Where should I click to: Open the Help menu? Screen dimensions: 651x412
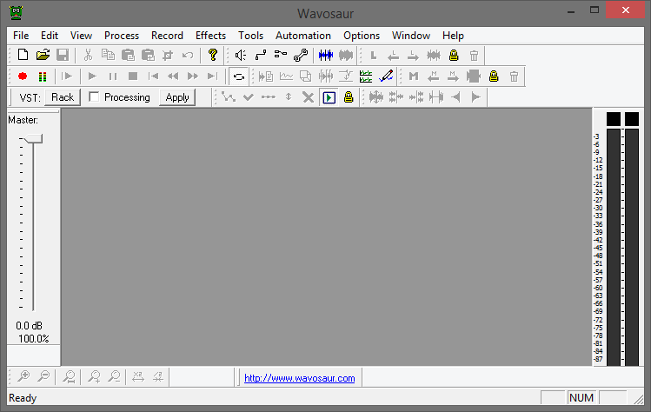[x=453, y=36]
